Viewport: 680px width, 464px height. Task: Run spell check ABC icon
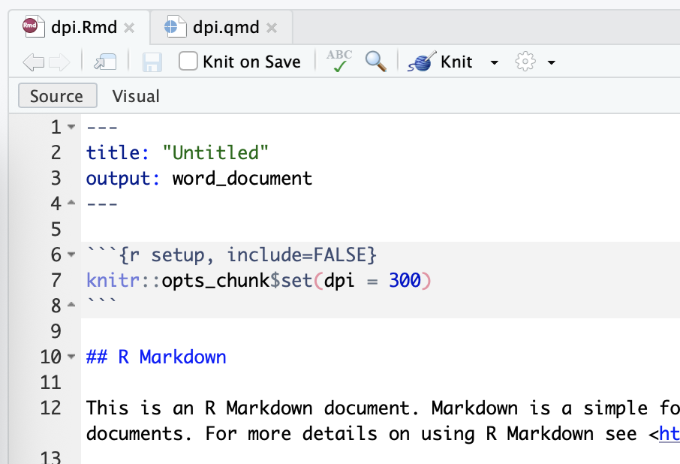click(x=339, y=61)
